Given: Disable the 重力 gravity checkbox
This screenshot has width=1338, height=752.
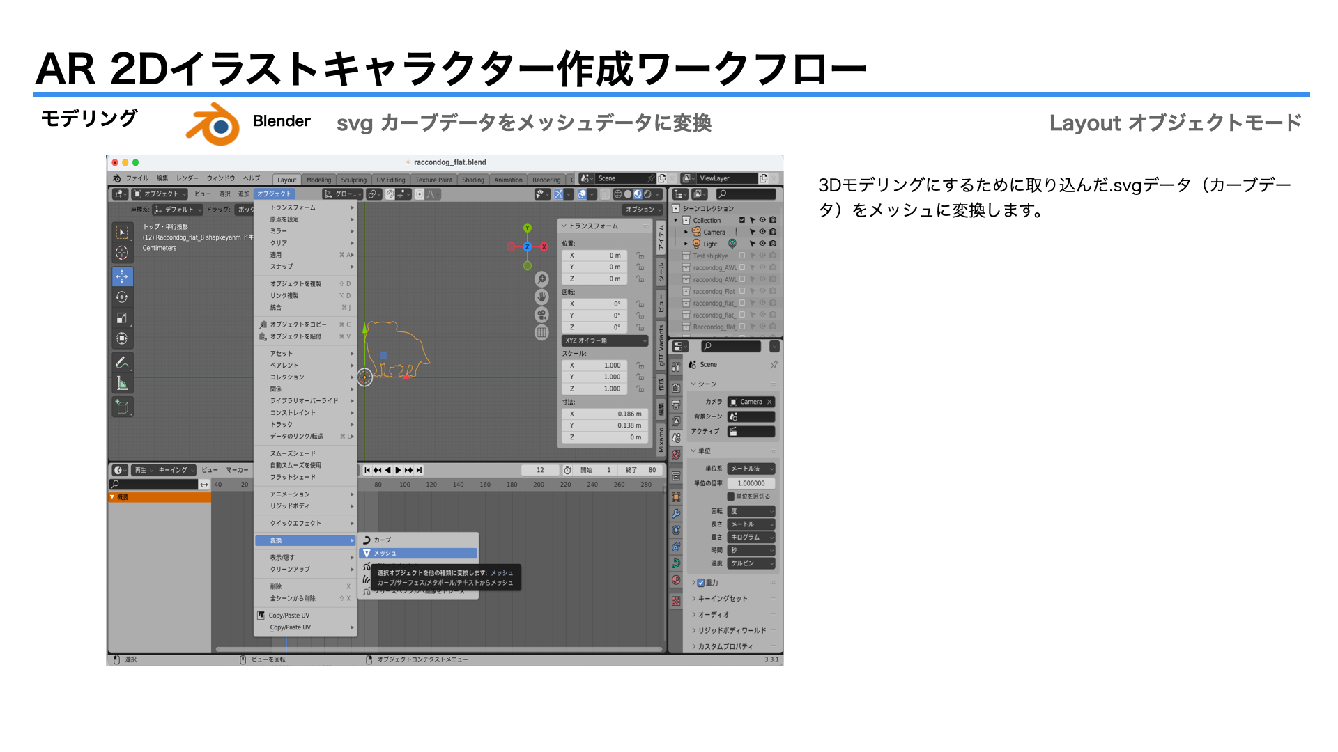Looking at the screenshot, I should (701, 583).
